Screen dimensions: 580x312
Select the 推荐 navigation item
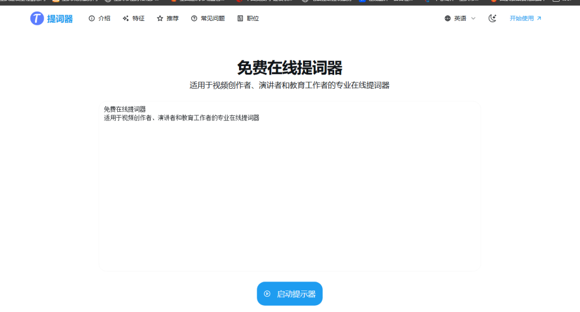click(173, 19)
